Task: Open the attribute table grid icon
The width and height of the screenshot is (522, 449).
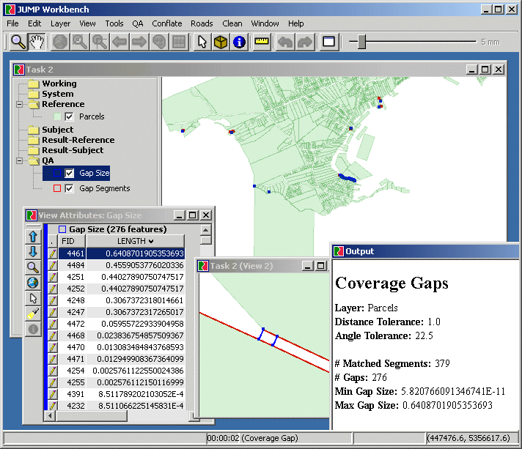Action: click(x=179, y=42)
